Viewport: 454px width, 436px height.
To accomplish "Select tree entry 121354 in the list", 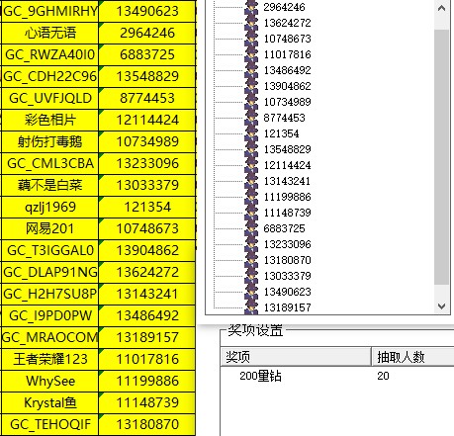I will tap(281, 133).
